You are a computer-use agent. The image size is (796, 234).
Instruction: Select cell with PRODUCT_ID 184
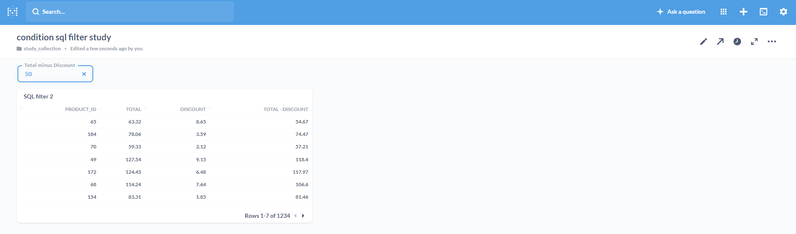click(92, 134)
